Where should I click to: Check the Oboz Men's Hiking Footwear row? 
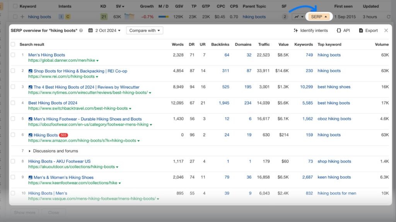click(x=13, y=119)
